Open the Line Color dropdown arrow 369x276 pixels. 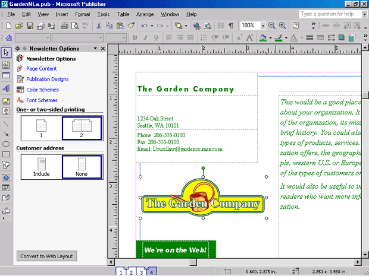point(286,38)
